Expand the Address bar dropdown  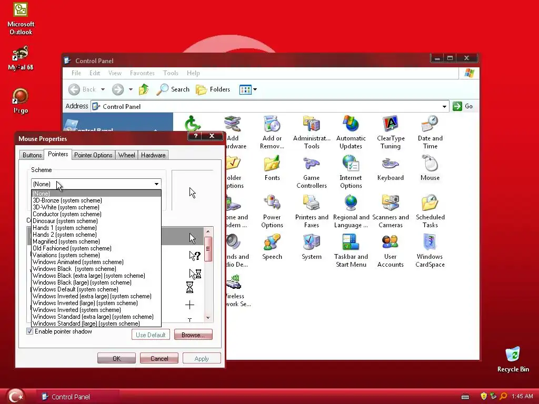(444, 106)
